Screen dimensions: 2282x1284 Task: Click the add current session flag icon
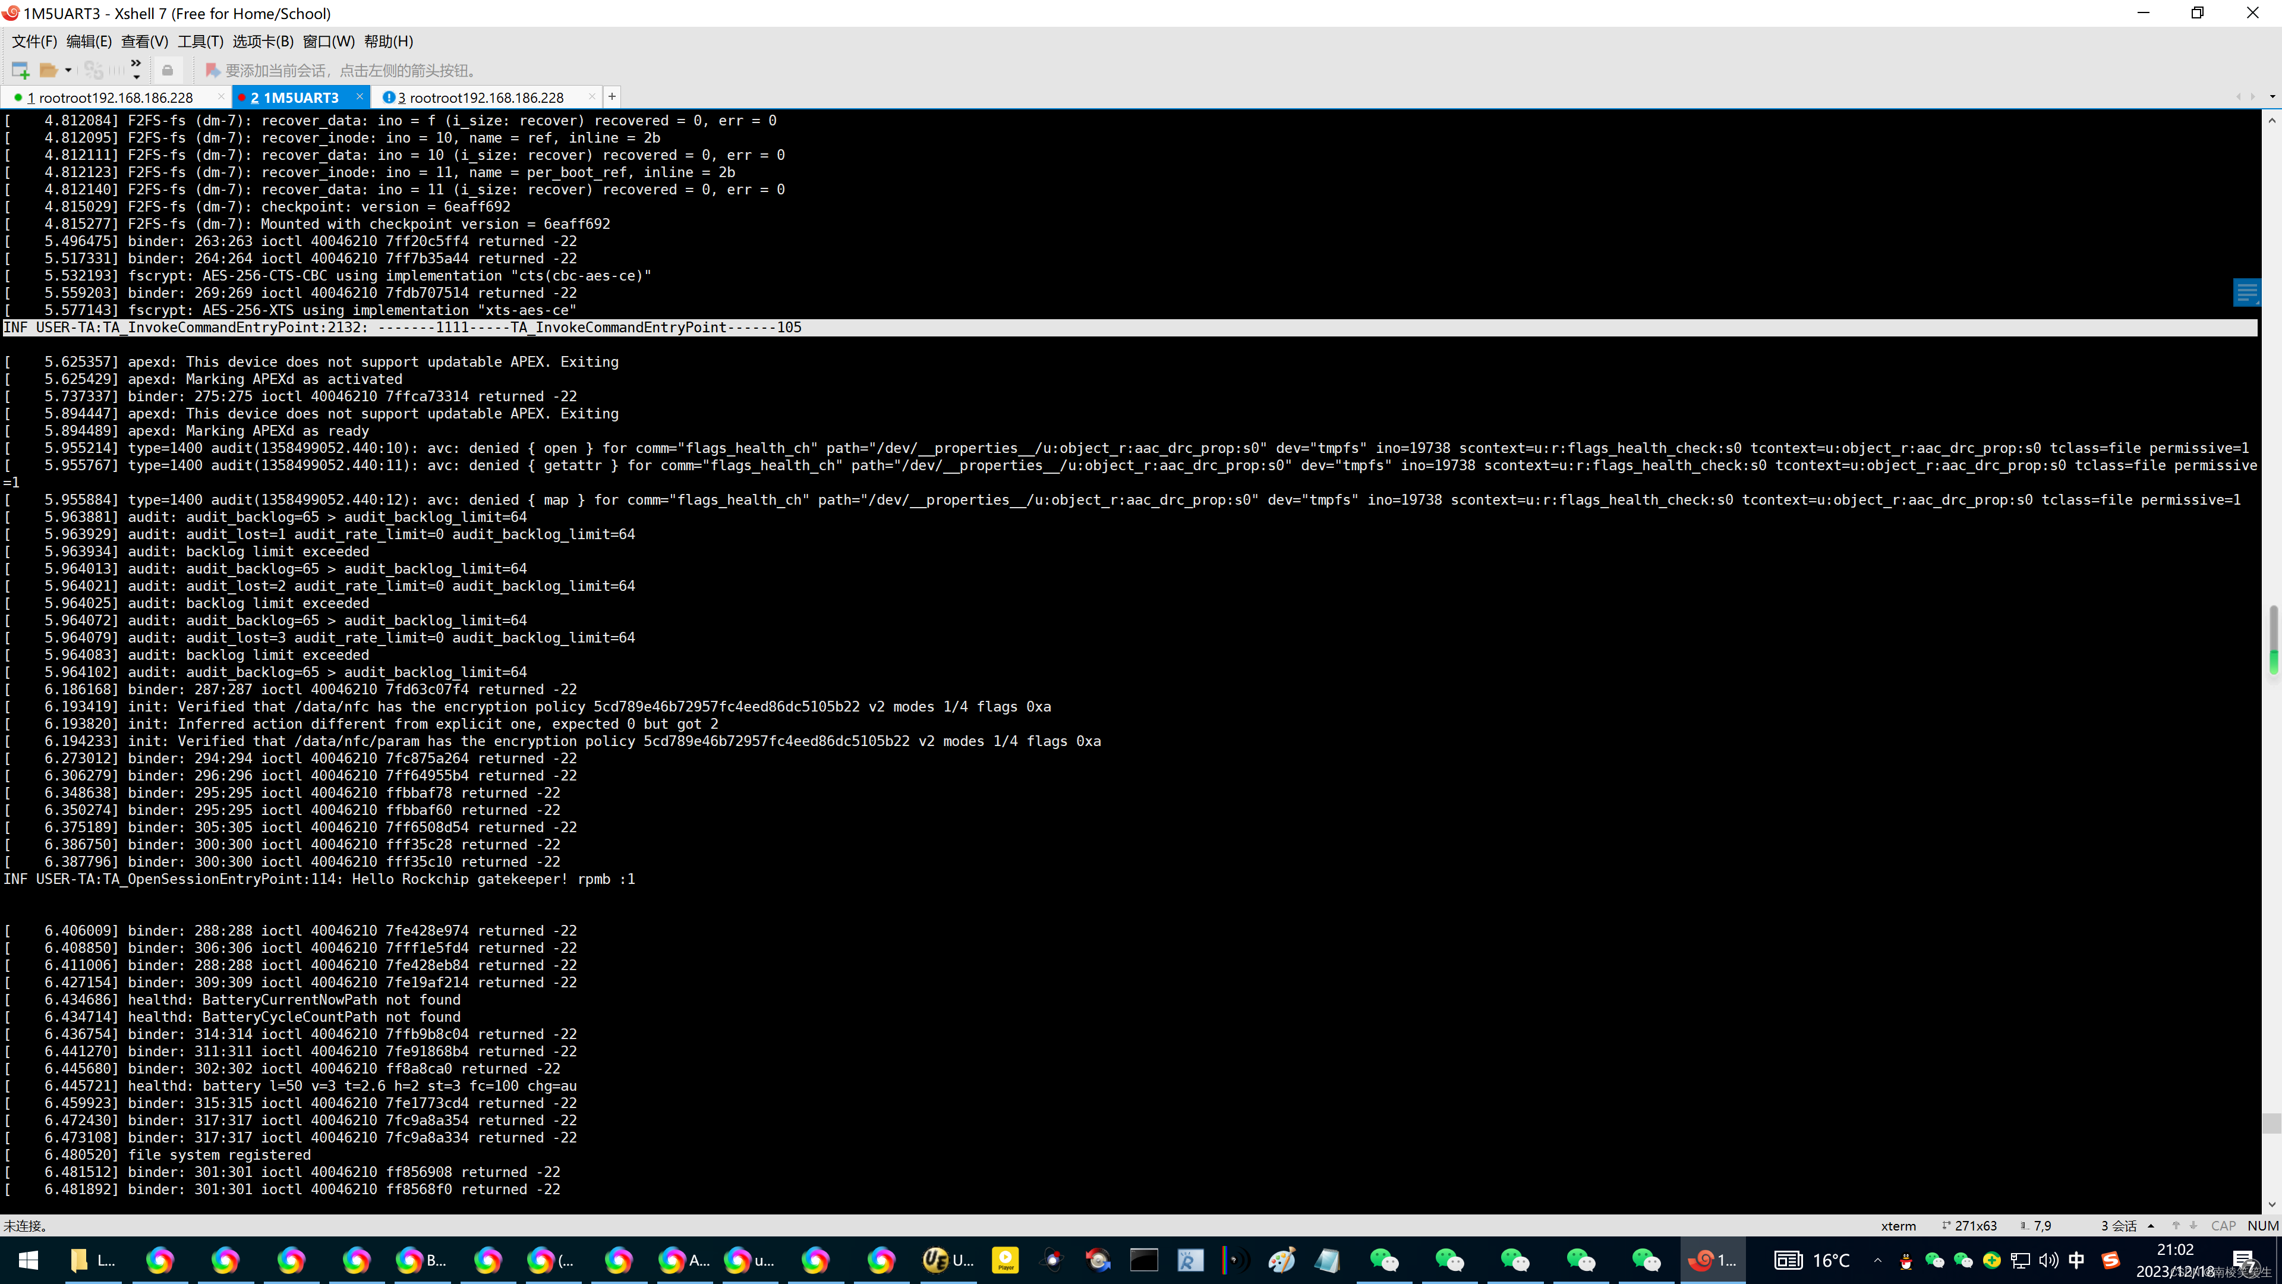[213, 70]
